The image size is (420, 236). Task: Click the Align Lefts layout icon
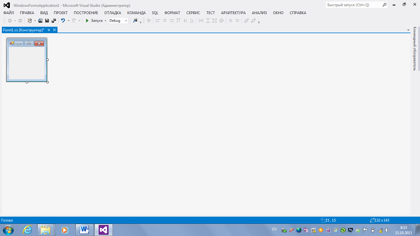tap(158, 21)
